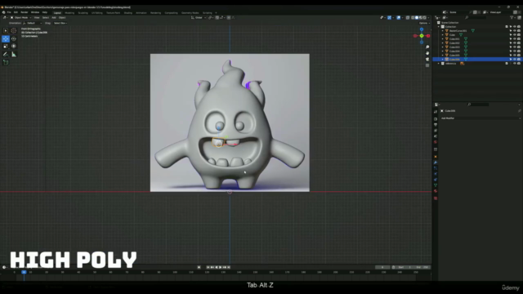Select the Measure tool
The image size is (523, 294).
[x=14, y=55]
